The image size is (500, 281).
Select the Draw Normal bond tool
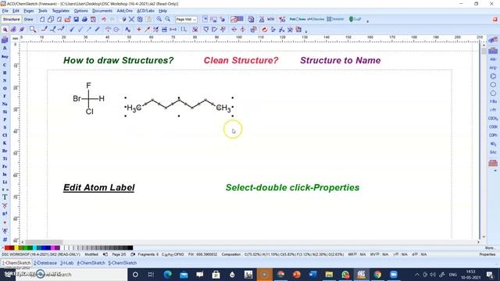[45, 30]
